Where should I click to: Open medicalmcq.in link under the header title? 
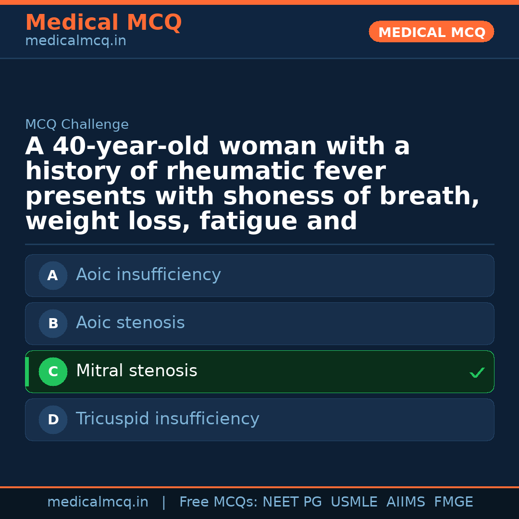click(x=75, y=41)
